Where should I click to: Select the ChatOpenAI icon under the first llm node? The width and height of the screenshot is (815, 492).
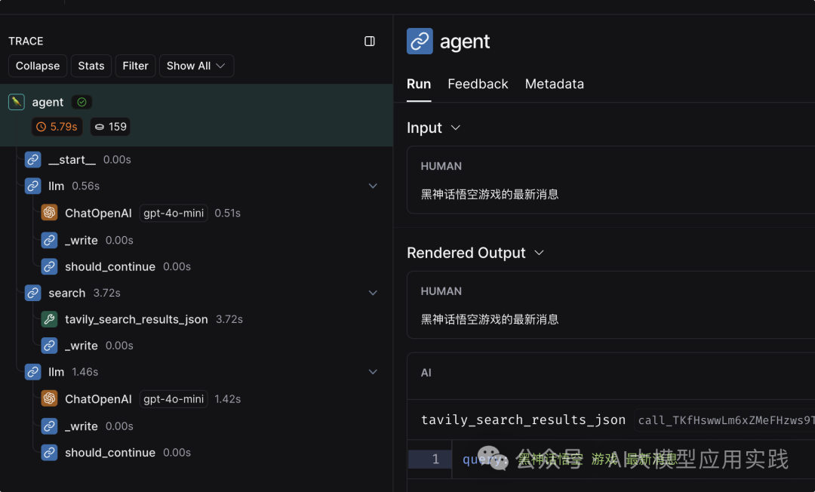[x=48, y=213]
